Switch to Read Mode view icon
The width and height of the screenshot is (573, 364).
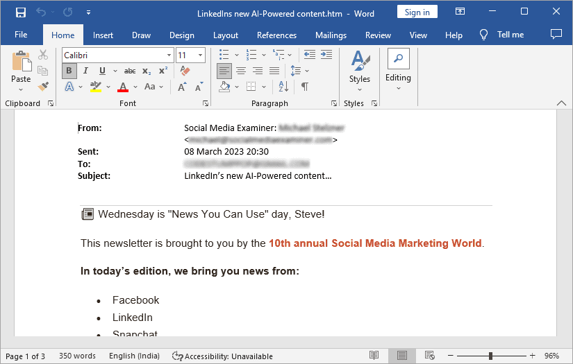coord(374,355)
